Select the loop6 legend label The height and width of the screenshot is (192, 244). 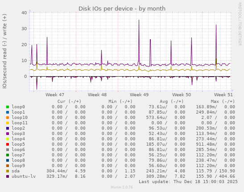point(18,149)
